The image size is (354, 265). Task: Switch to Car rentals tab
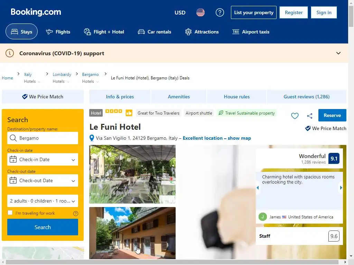click(x=155, y=32)
